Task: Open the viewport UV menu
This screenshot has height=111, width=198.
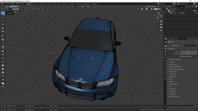Action: pos(50,9)
